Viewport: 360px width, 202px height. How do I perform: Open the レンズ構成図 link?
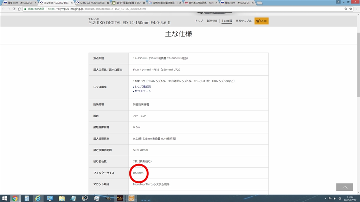[x=143, y=87]
